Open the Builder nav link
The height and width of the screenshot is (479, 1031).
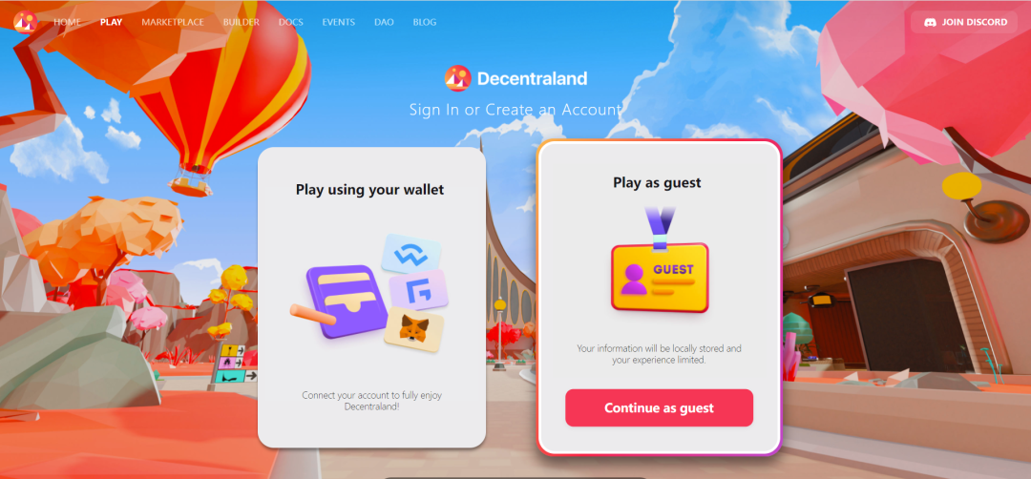pos(242,22)
